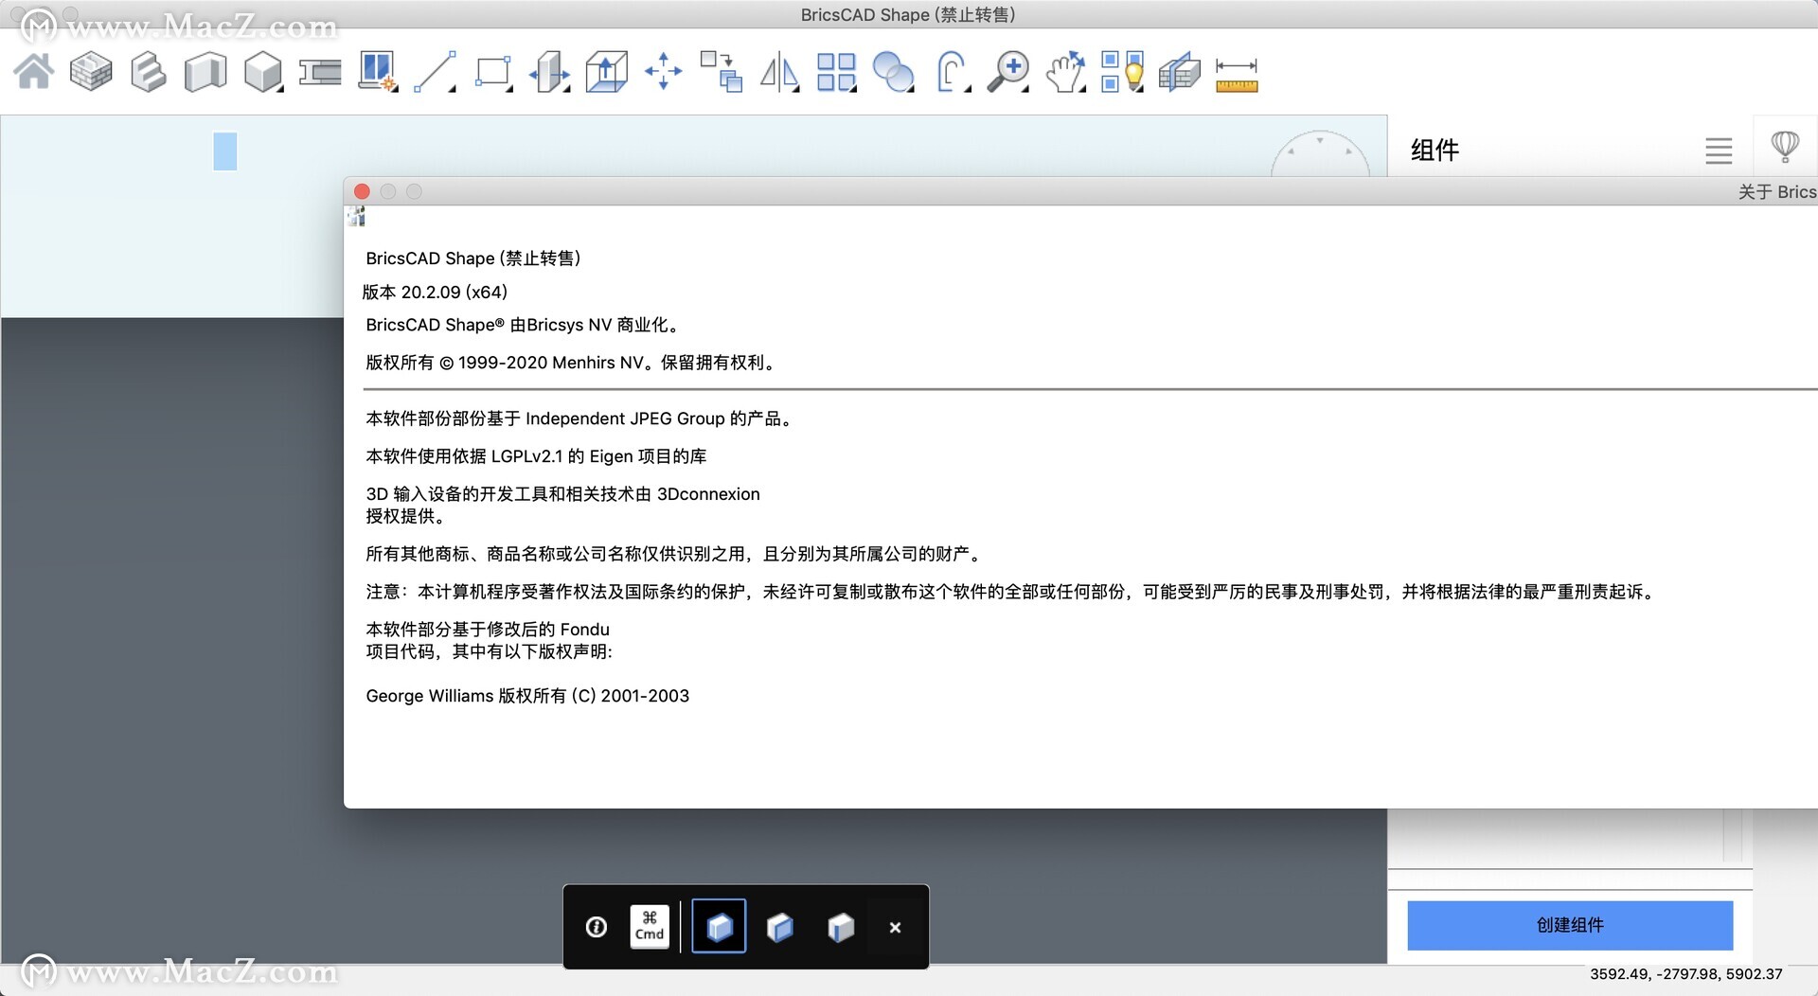Screen dimensions: 1818x996
Task: Enable edge selection mode cube
Action: pos(841,927)
